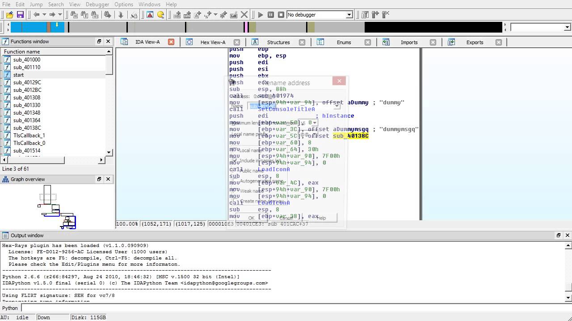
Task: Close the IDA View-A tab
Action: pos(171,42)
